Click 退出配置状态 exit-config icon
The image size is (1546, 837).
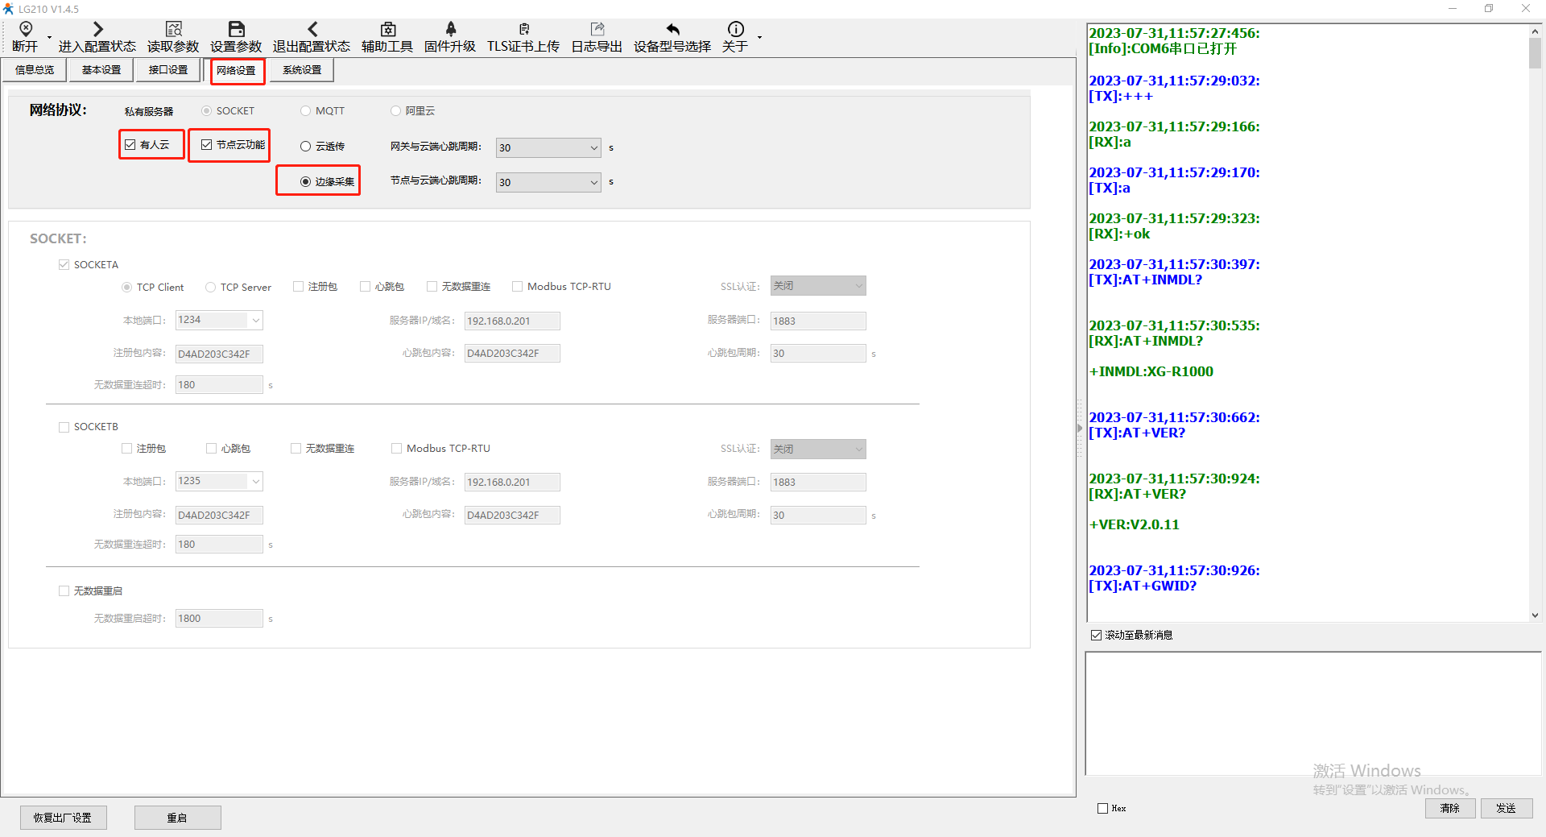312,30
